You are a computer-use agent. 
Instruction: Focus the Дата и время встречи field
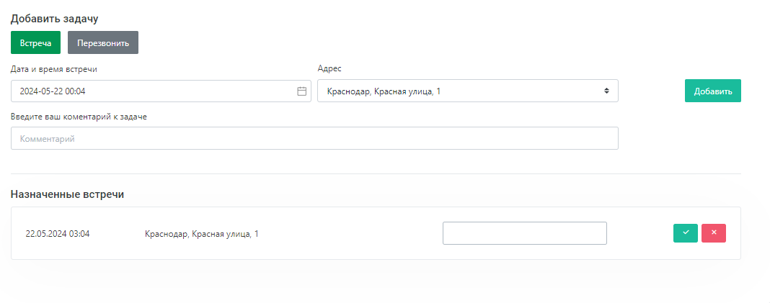tap(161, 91)
